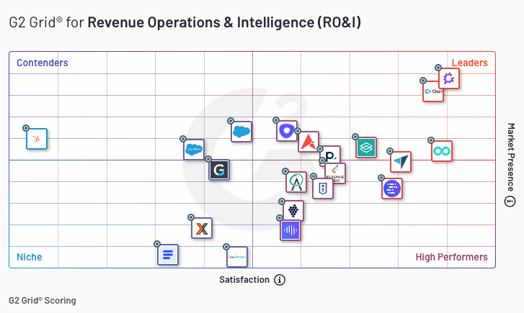
Task: Open the teal stacked layers logo tile
Action: coord(366,148)
